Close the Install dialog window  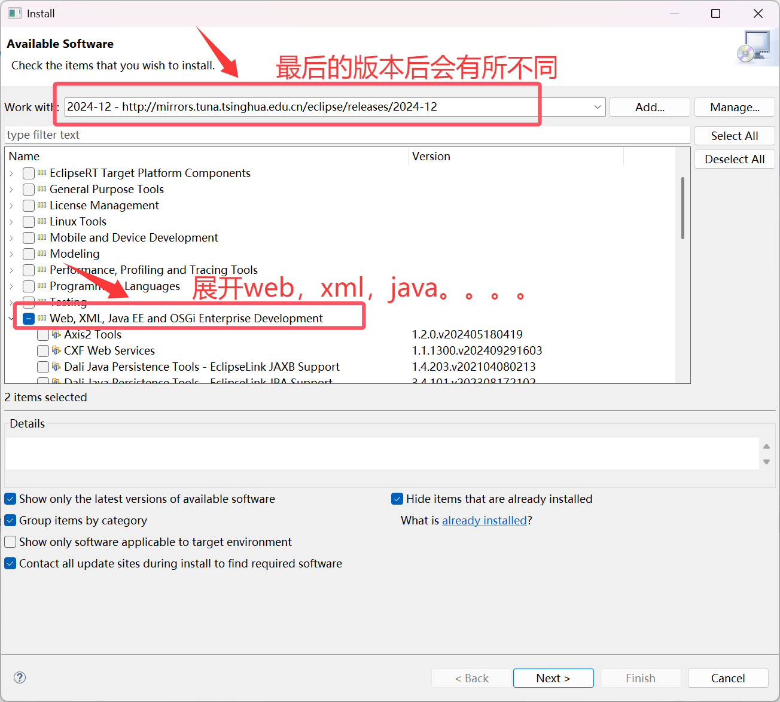(x=758, y=13)
